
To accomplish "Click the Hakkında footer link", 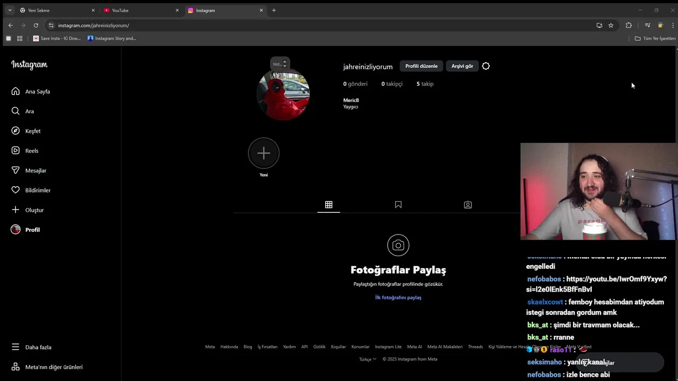I will 229,347.
